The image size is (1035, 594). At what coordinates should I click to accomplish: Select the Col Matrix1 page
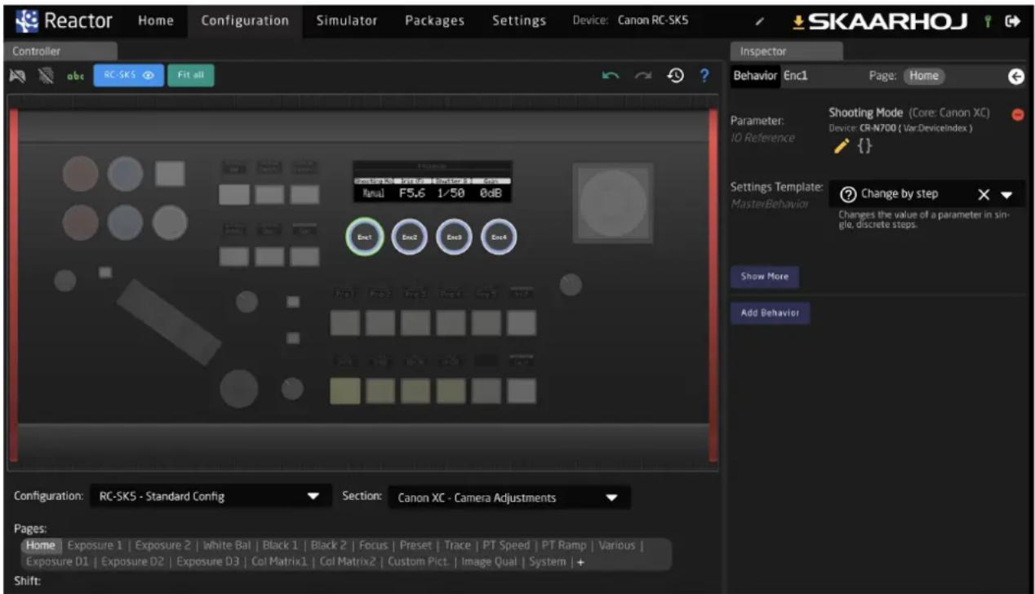(x=279, y=561)
